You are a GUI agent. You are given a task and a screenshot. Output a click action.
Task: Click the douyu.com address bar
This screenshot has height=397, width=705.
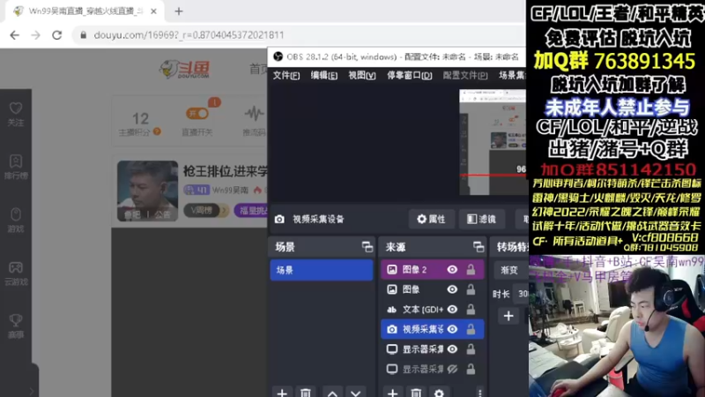pyautogui.click(x=297, y=35)
